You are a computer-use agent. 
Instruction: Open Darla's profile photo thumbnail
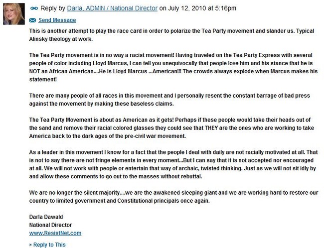tap(14, 14)
